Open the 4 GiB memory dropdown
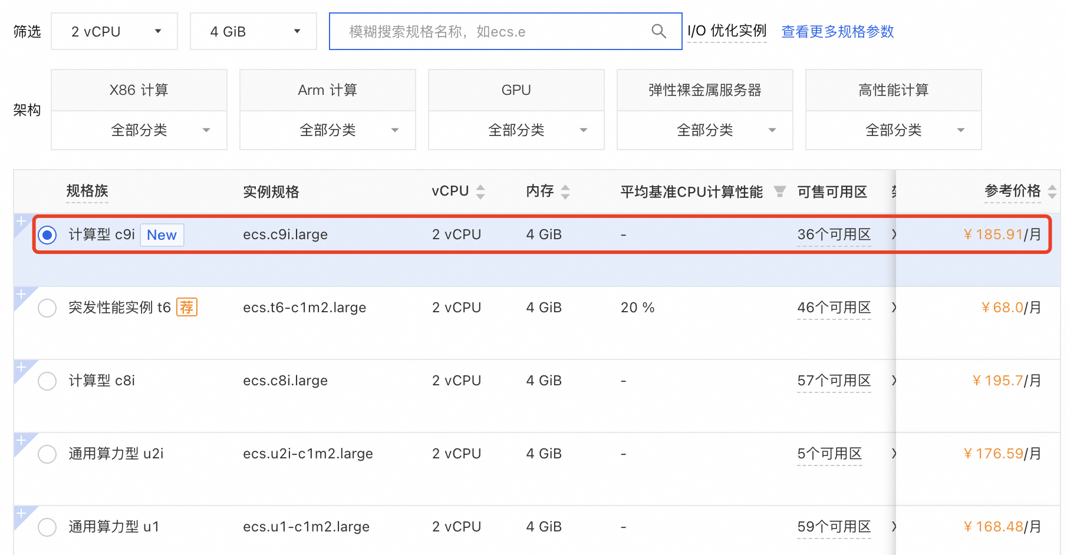The image size is (1067, 555). point(253,31)
